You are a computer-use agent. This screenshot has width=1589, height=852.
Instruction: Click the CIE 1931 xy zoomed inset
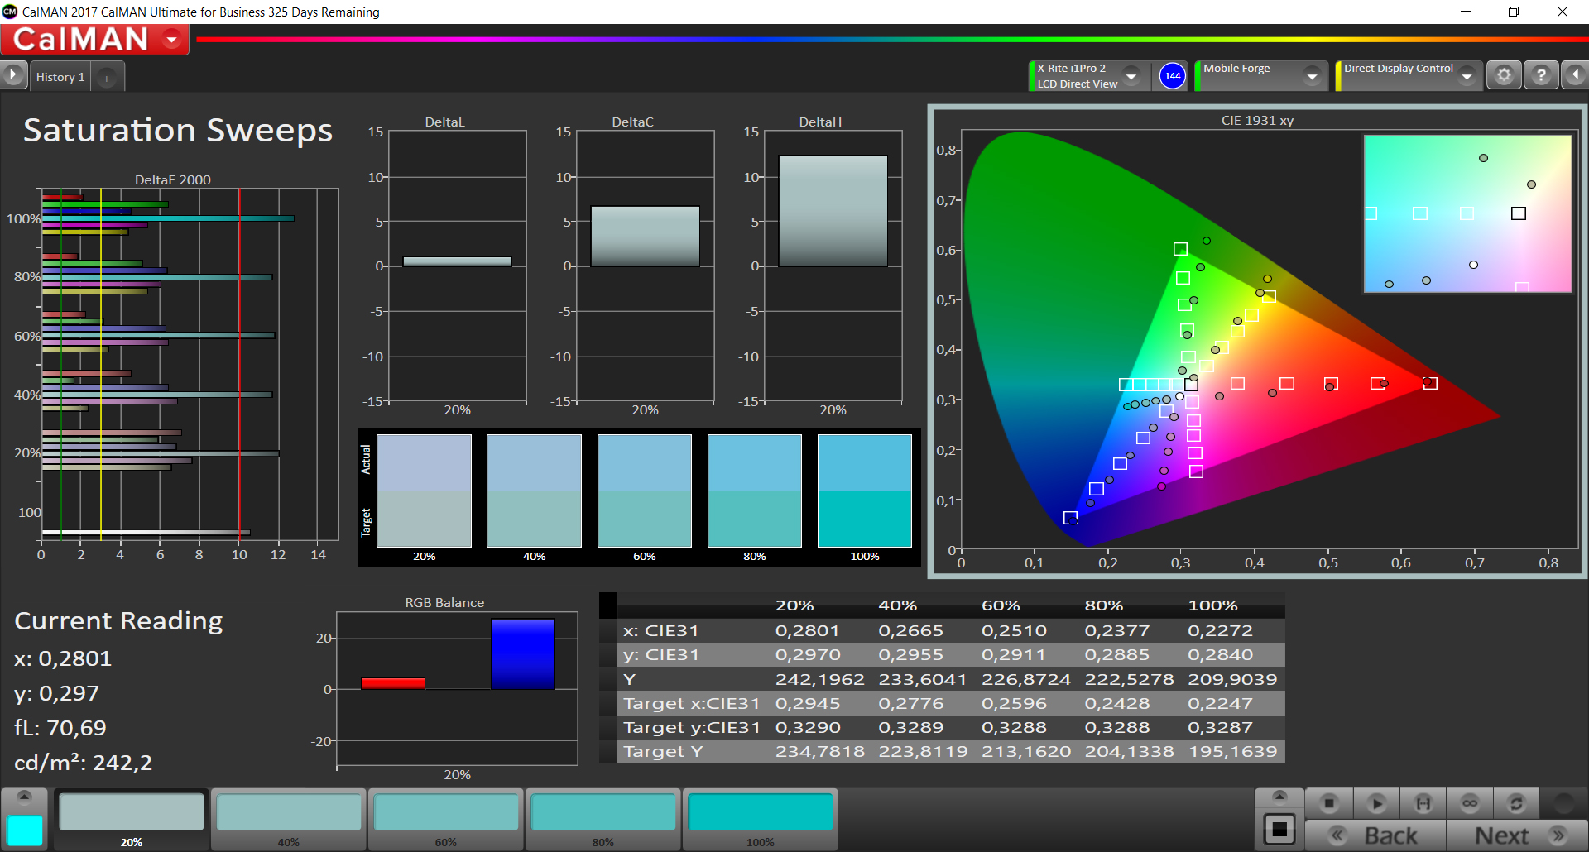1467,213
